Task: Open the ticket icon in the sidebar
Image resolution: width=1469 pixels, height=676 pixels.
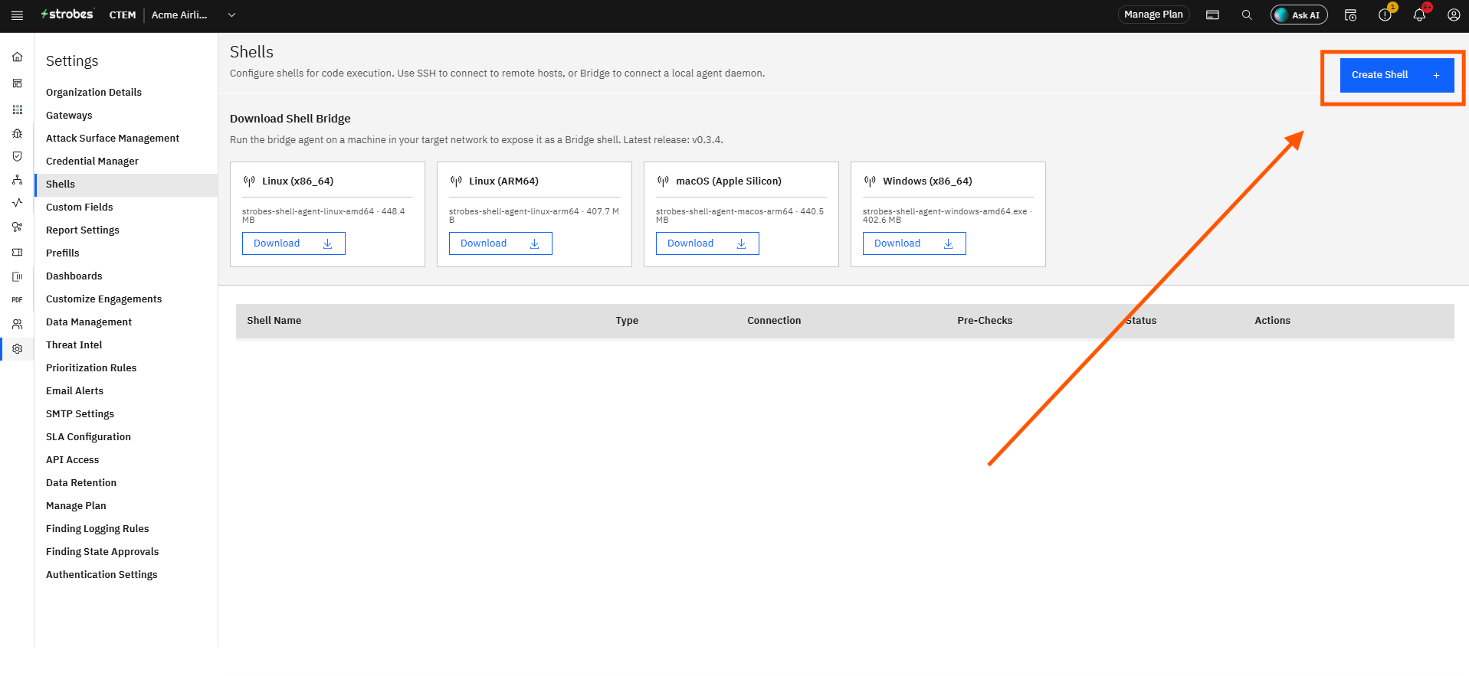Action: (17, 252)
